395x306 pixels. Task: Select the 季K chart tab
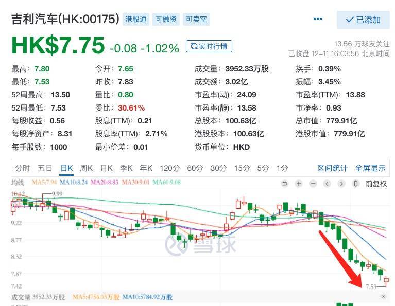[126, 168]
